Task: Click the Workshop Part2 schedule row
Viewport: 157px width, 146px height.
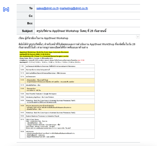Action: (x=57, y=112)
